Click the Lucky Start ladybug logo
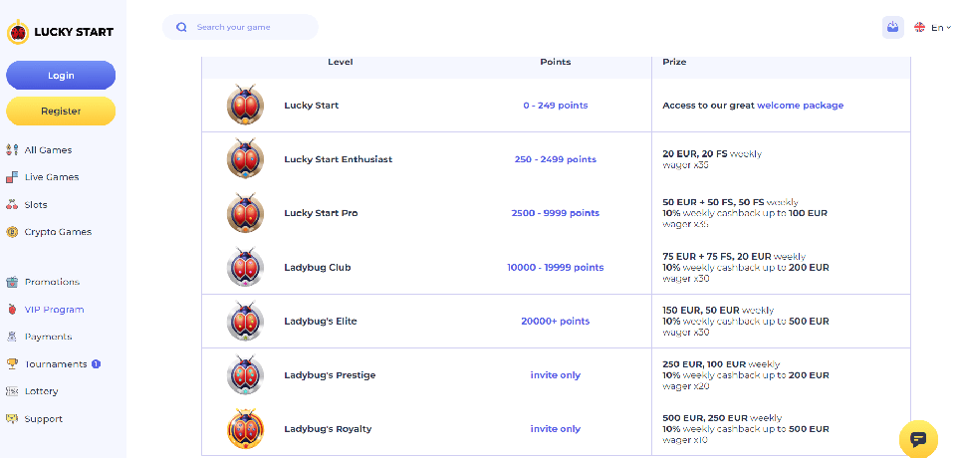The width and height of the screenshot is (956, 458). point(18,32)
